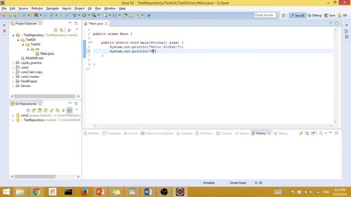Open the Data Source Explorer tab
Viewport: 351px width, 197px height.
[157, 134]
